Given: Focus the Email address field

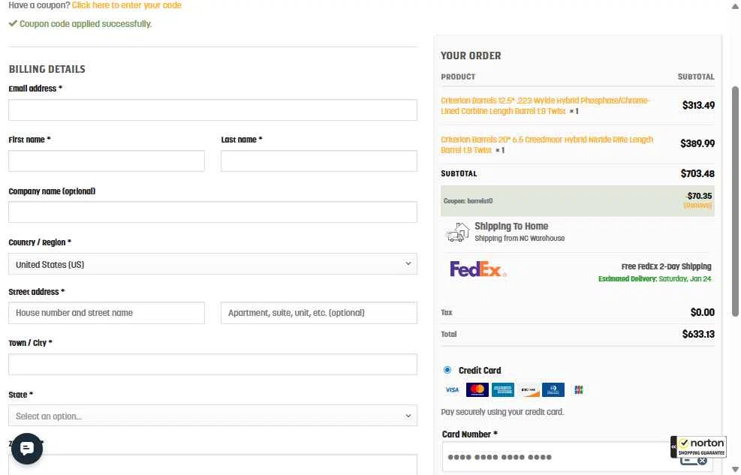Looking at the screenshot, I should (x=212, y=110).
